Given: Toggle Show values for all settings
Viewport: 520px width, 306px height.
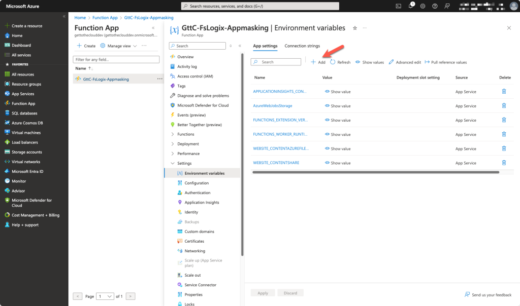Looking at the screenshot, I should click(x=370, y=62).
